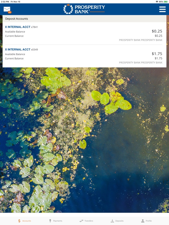Tap the Transfers arrows icon
169x225 pixels.
click(81, 221)
